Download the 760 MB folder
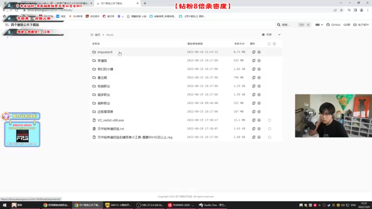The width and height of the screenshot is (372, 209). point(259,78)
